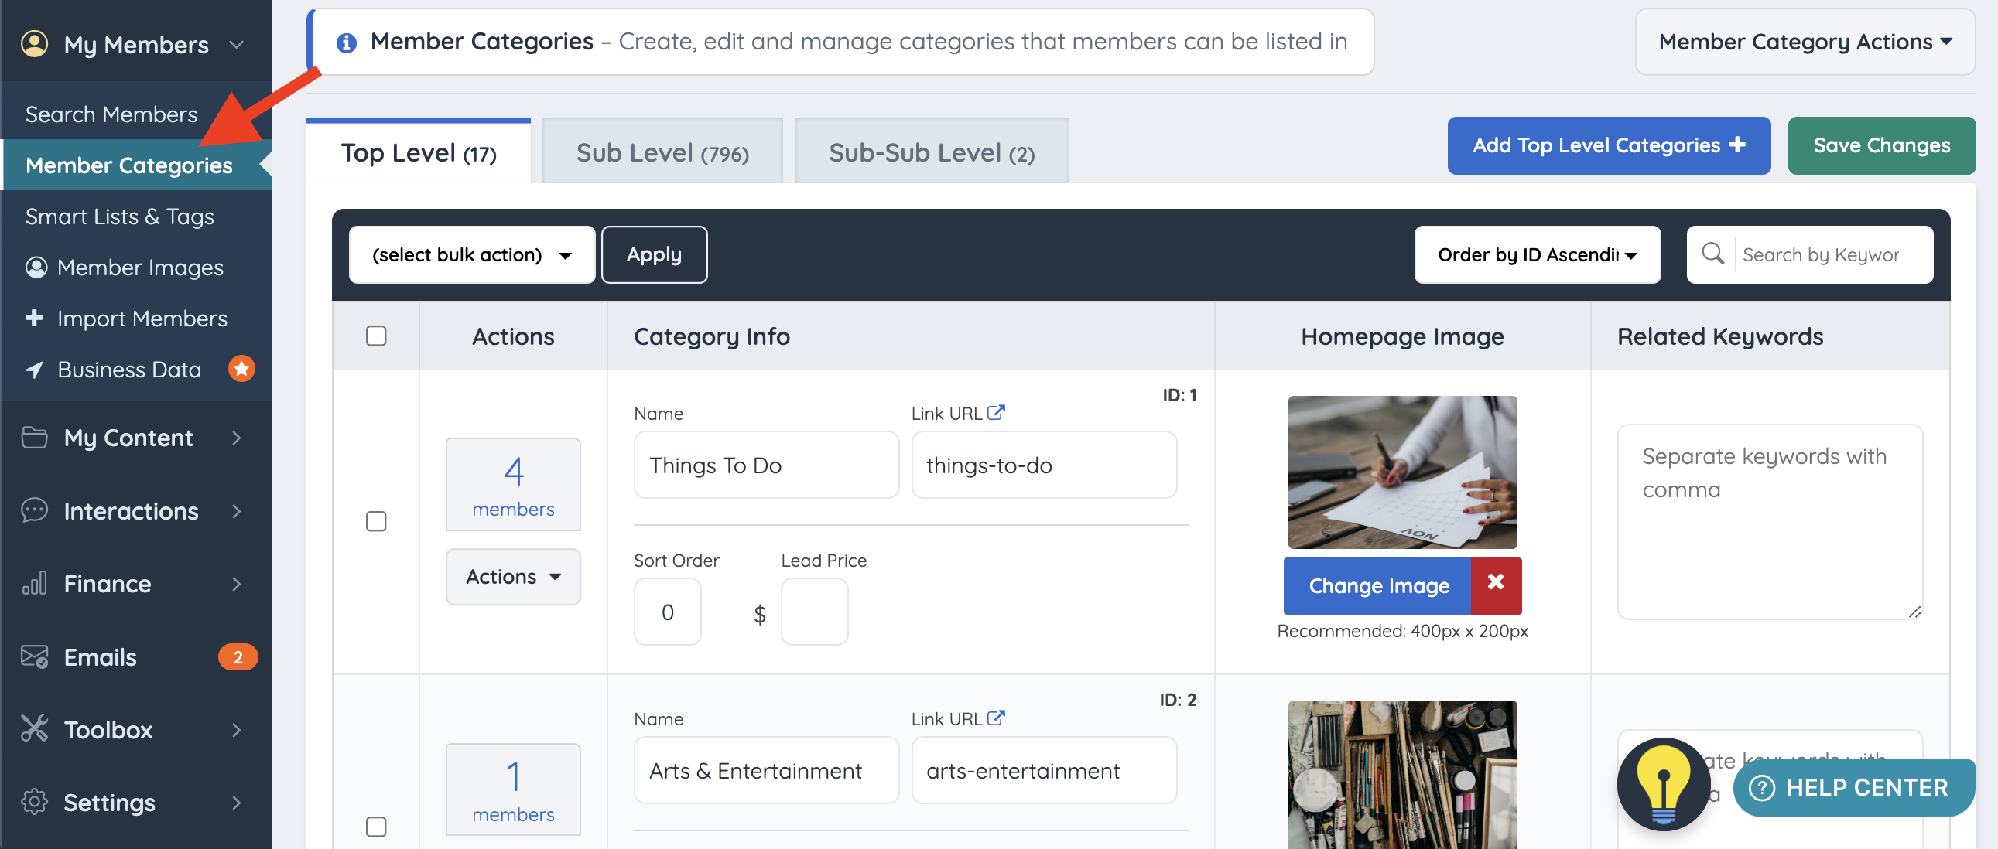1998x849 pixels.
Task: Click the Emails envelope icon
Action: (34, 656)
